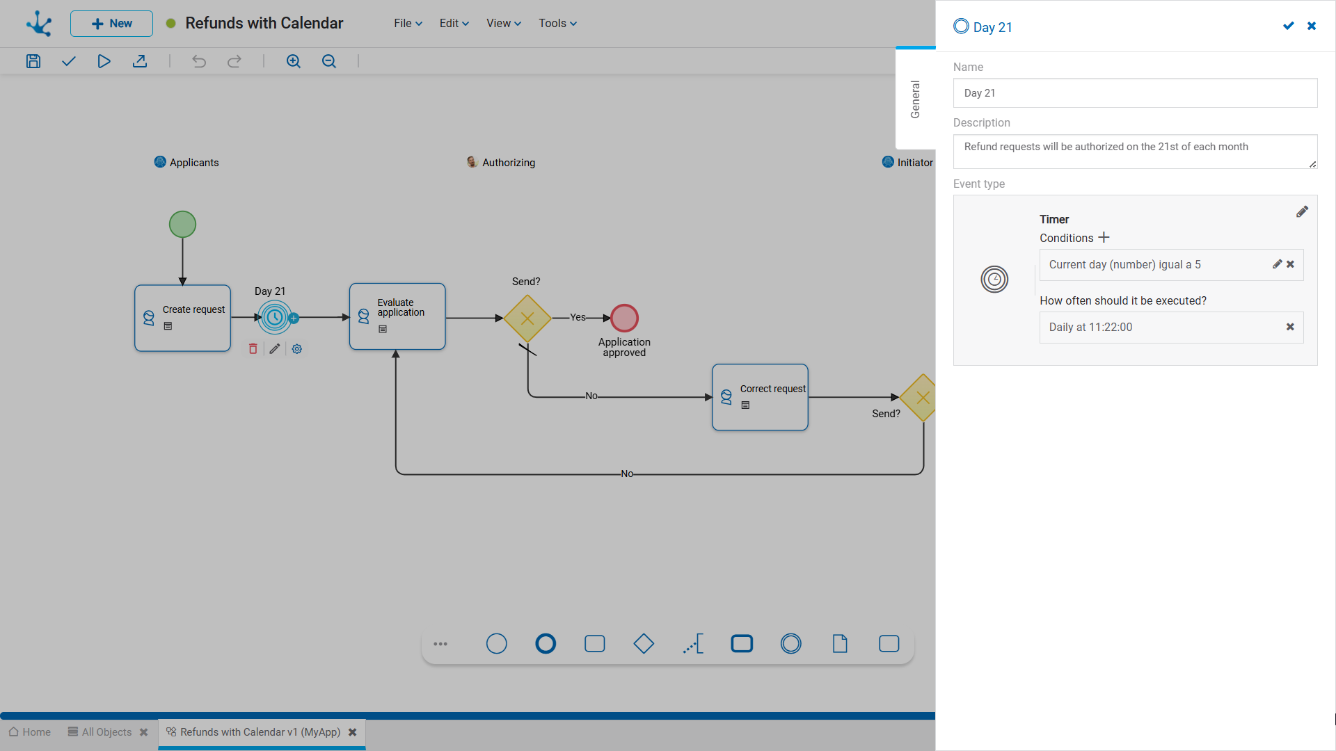This screenshot has width=1336, height=751.
Task: Click the Redo arrow icon
Action: tap(234, 61)
